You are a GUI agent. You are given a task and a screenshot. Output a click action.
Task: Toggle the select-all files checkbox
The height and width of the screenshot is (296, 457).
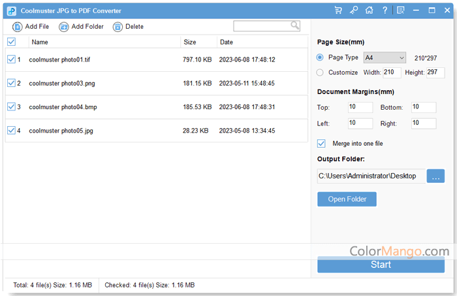[11, 42]
